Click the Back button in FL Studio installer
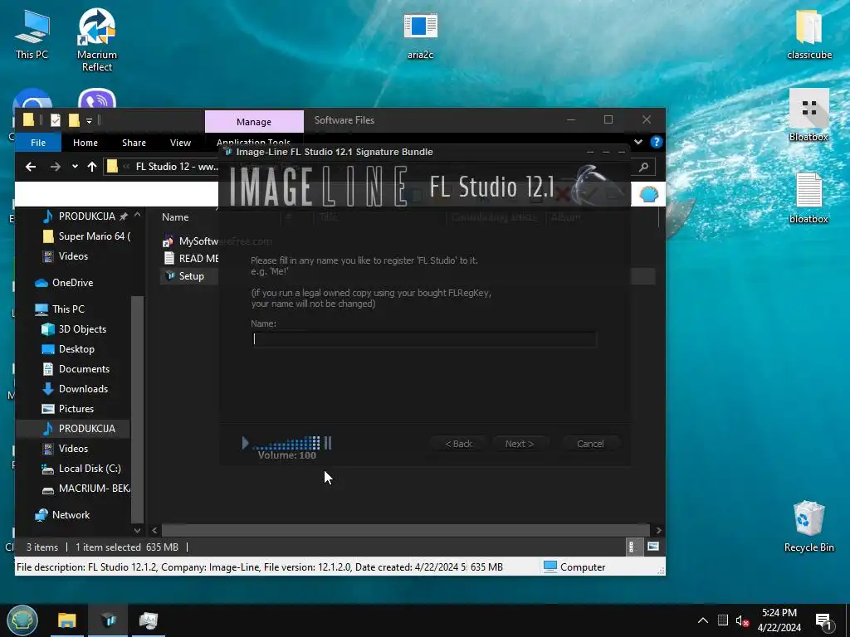 (458, 444)
